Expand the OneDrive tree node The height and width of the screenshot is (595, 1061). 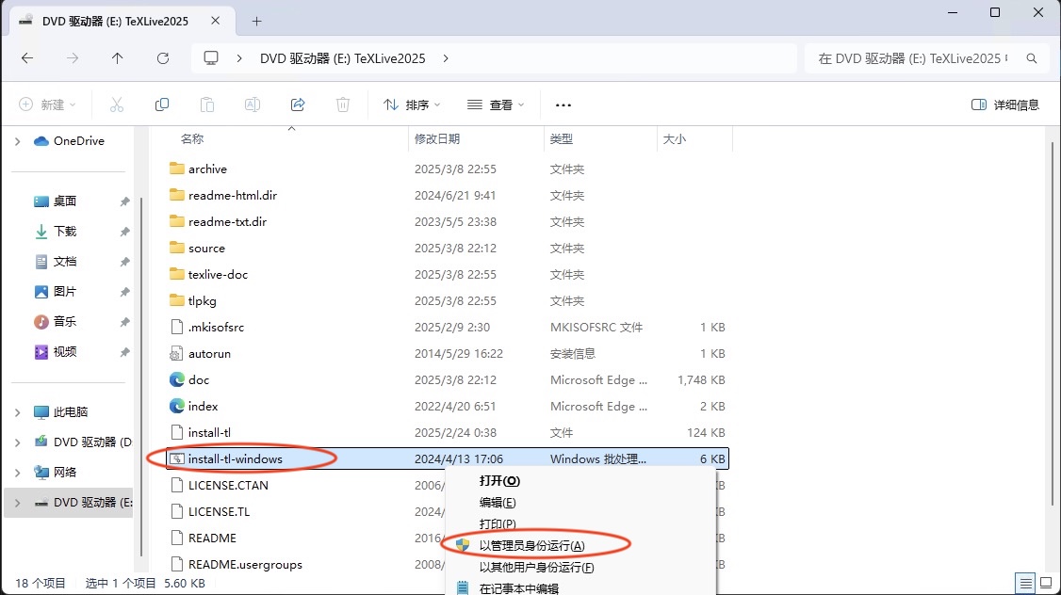point(18,141)
